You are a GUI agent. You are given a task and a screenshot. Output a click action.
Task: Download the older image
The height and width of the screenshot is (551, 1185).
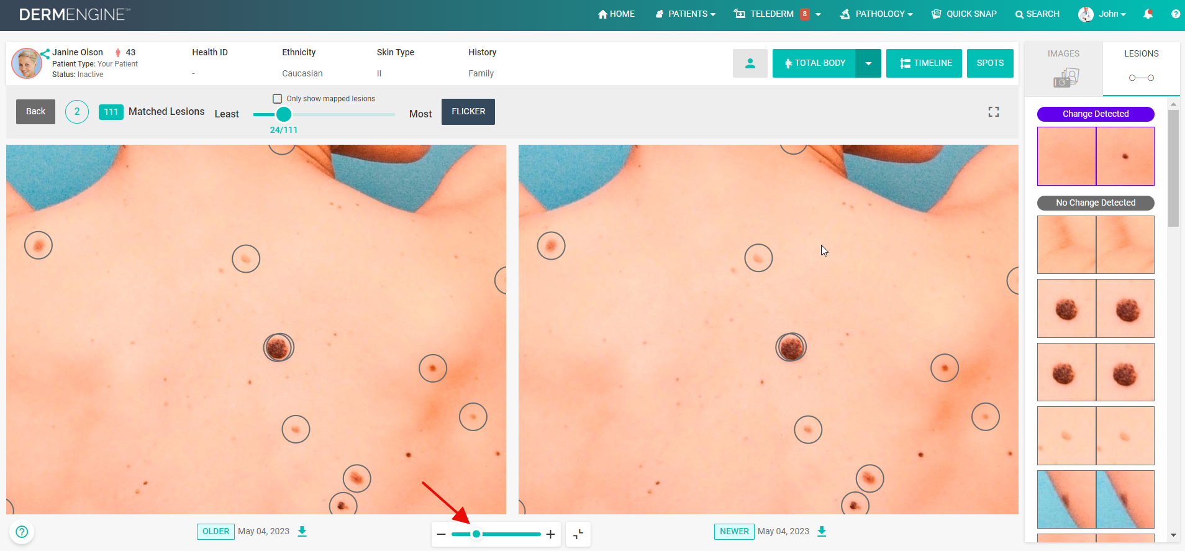pyautogui.click(x=302, y=531)
